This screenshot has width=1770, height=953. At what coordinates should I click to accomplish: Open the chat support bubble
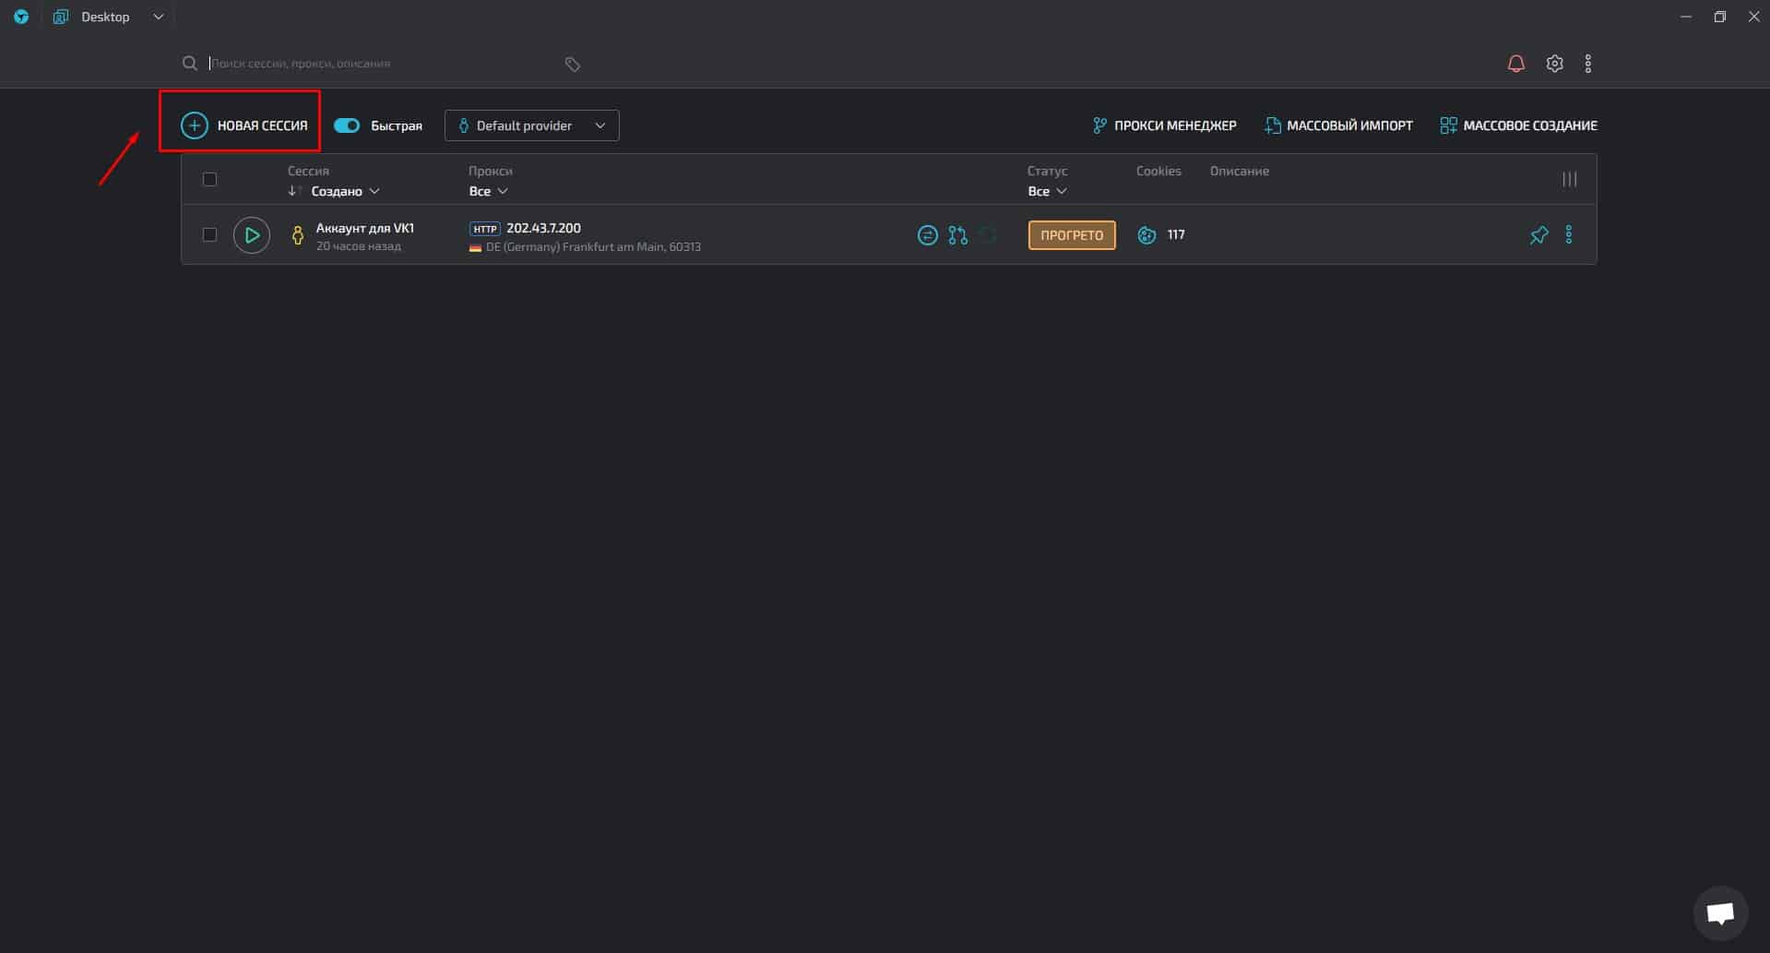point(1720,913)
